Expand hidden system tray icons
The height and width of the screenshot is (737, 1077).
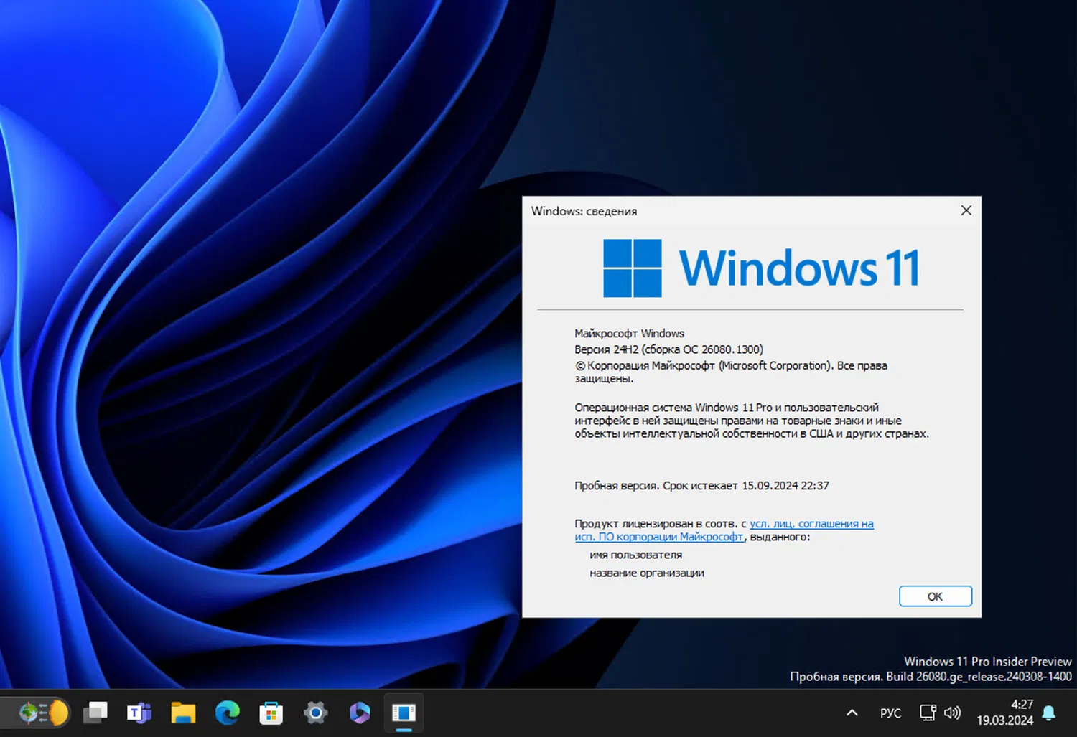tap(852, 713)
